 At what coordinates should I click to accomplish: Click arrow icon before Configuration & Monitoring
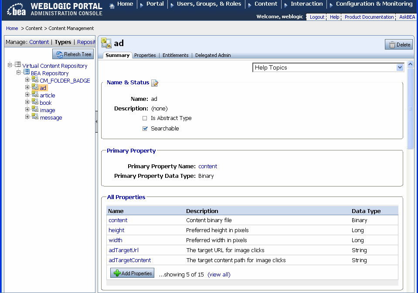331,5
